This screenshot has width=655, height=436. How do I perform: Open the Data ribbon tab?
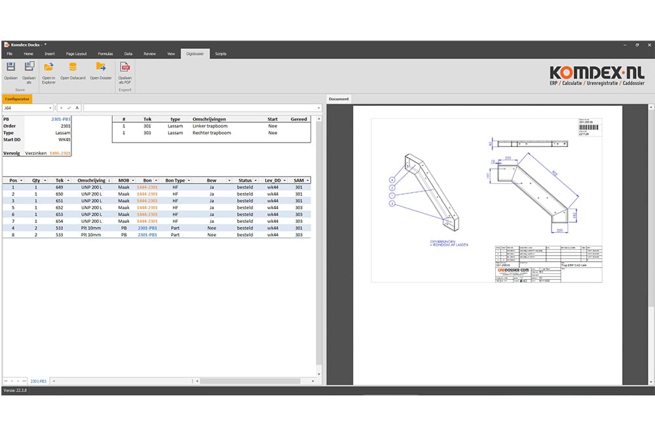pos(128,54)
